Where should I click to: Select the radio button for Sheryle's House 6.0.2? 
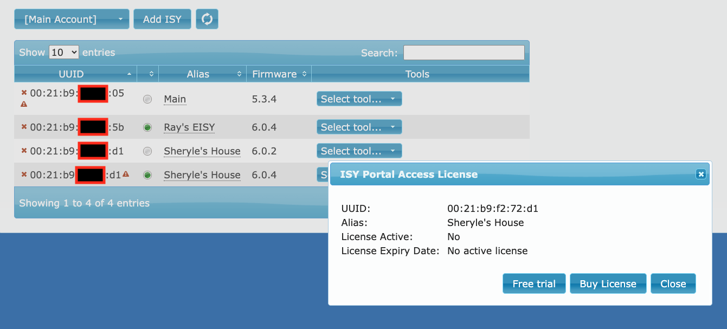pos(147,151)
